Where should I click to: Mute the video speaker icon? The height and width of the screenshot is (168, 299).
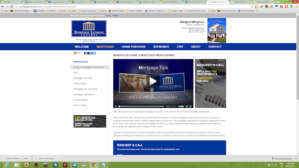(179, 106)
